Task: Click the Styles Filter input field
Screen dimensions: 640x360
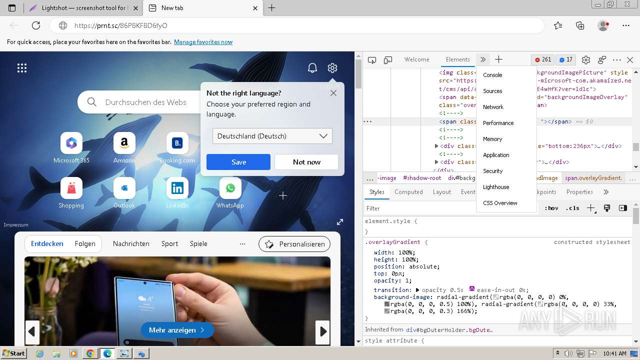Action: 450,208
